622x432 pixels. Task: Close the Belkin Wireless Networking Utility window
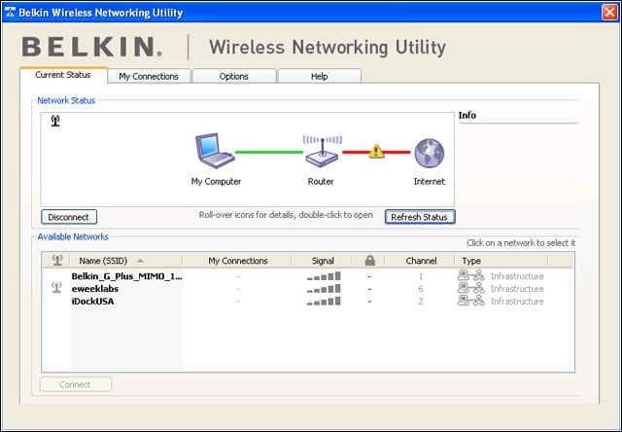[x=609, y=13]
